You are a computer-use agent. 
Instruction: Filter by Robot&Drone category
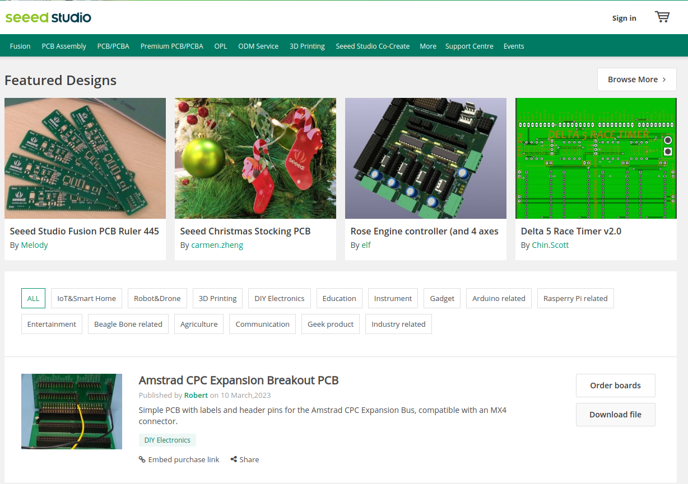click(157, 298)
